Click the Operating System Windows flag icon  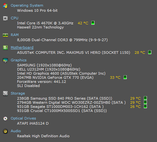point(5,6)
